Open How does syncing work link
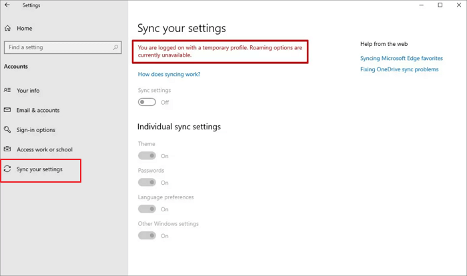Viewport: 467px width, 276px height. pos(169,74)
